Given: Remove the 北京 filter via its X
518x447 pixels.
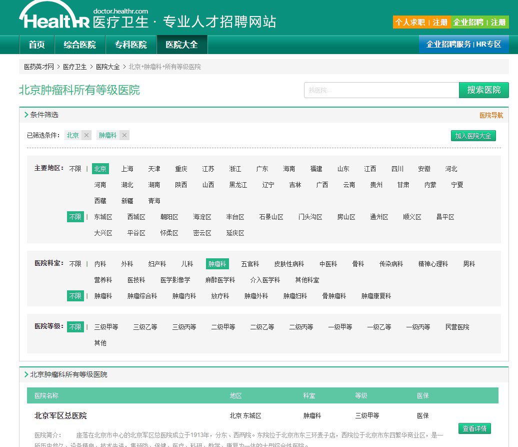Looking at the screenshot, I should pyautogui.click(x=86, y=135).
